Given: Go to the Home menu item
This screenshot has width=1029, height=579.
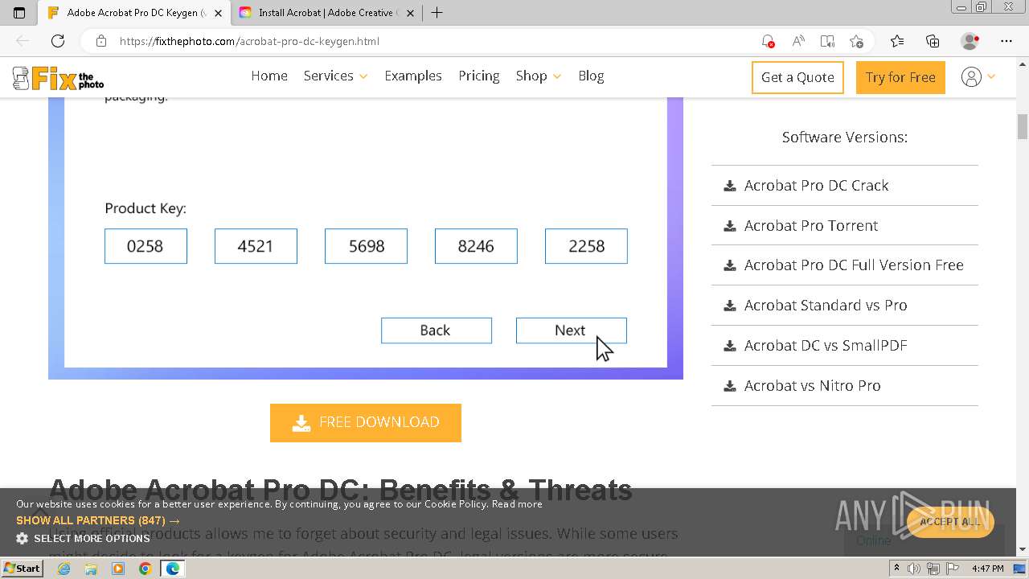Looking at the screenshot, I should click(269, 76).
